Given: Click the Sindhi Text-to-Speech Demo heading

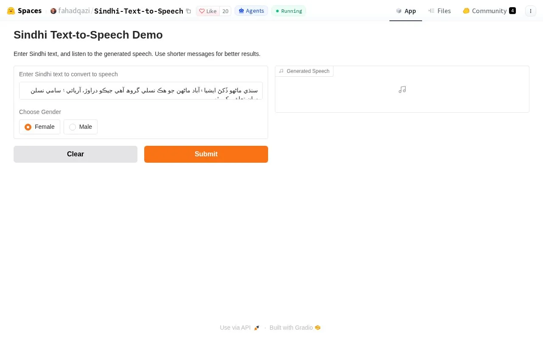Looking at the screenshot, I should pos(88,35).
